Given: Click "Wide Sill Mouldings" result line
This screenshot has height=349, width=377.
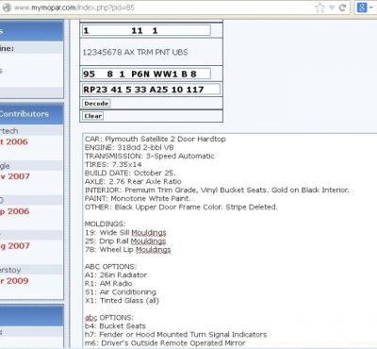Looking at the screenshot, I should (x=125, y=233).
